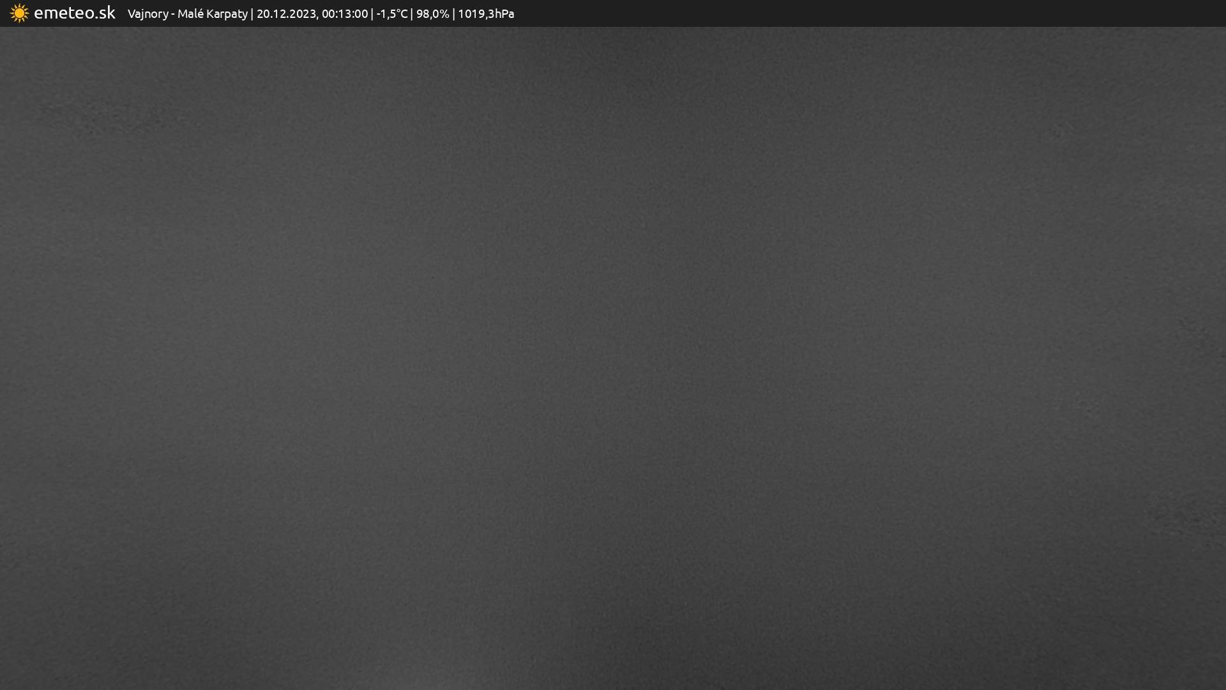The image size is (1226, 690).
Task: Click the -1,5°C temperature reading
Action: tap(391, 14)
